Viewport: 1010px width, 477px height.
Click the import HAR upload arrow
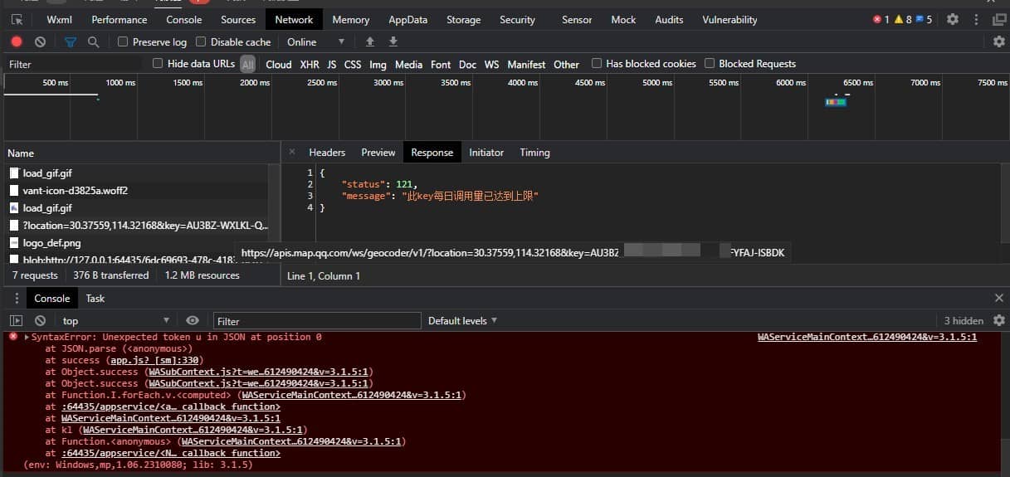click(370, 41)
